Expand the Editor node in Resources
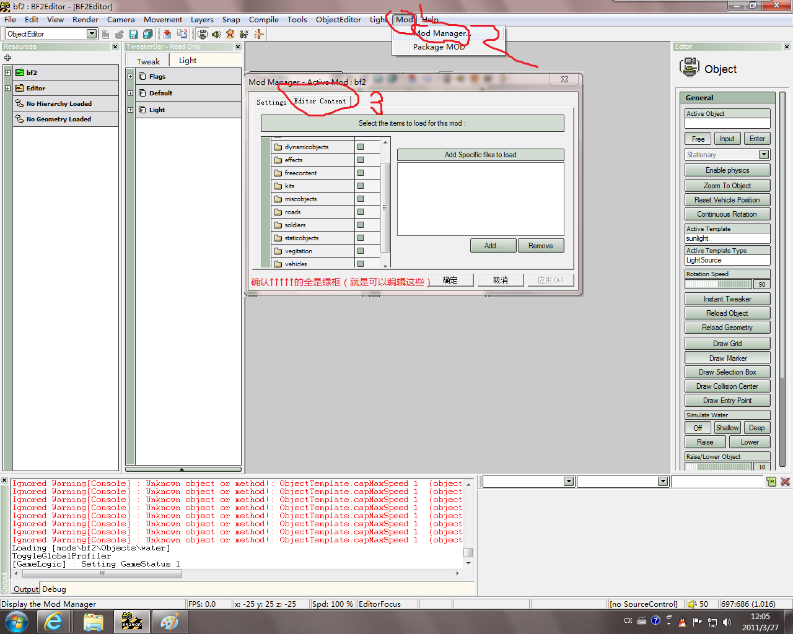793x634 pixels. pos(7,88)
